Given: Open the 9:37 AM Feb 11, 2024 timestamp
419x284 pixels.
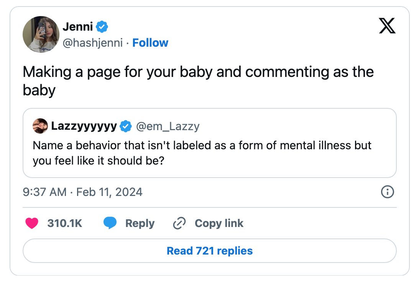Looking at the screenshot, I should click(82, 192).
